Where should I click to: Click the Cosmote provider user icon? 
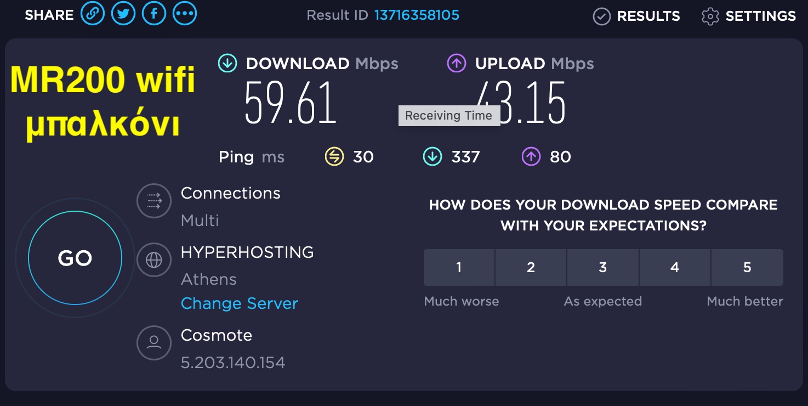click(154, 343)
